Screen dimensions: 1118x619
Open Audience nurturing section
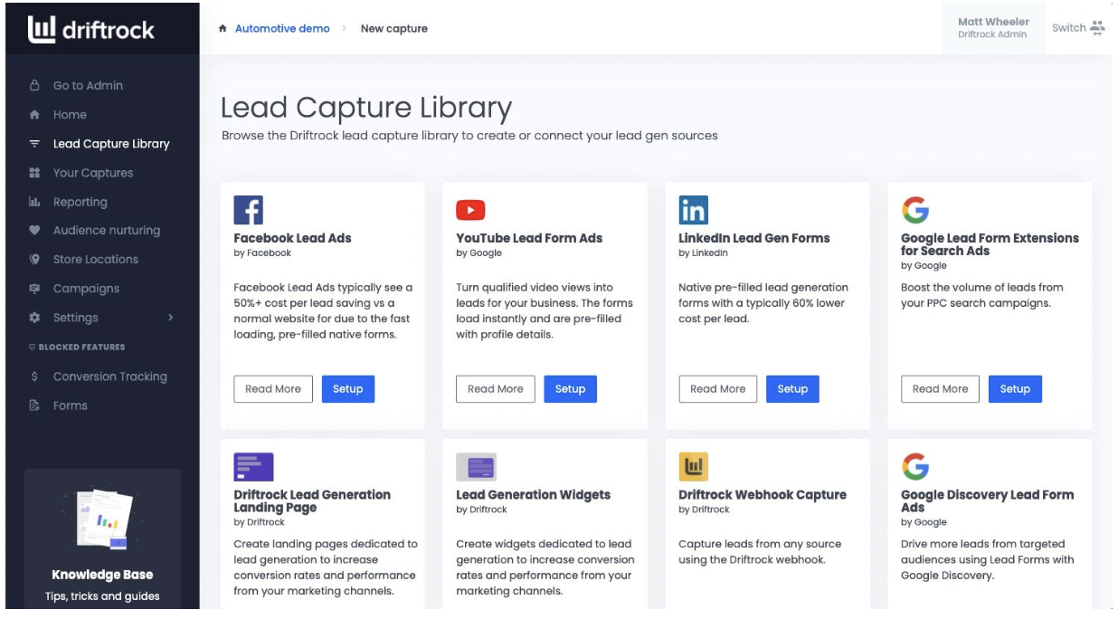[106, 231]
